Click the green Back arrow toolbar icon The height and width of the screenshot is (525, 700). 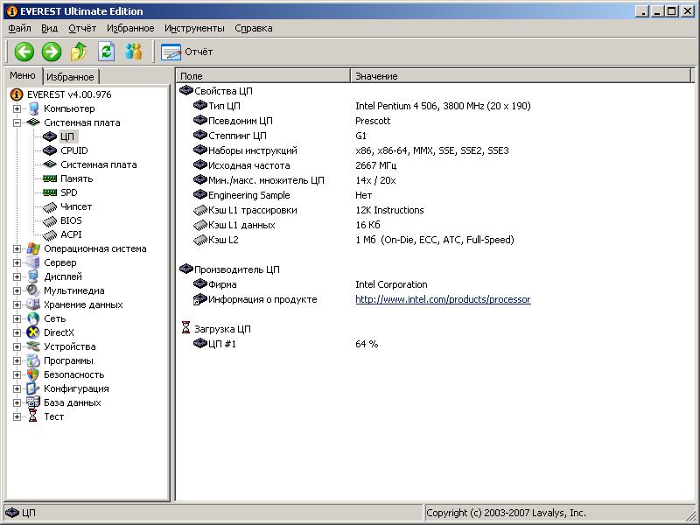click(24, 52)
